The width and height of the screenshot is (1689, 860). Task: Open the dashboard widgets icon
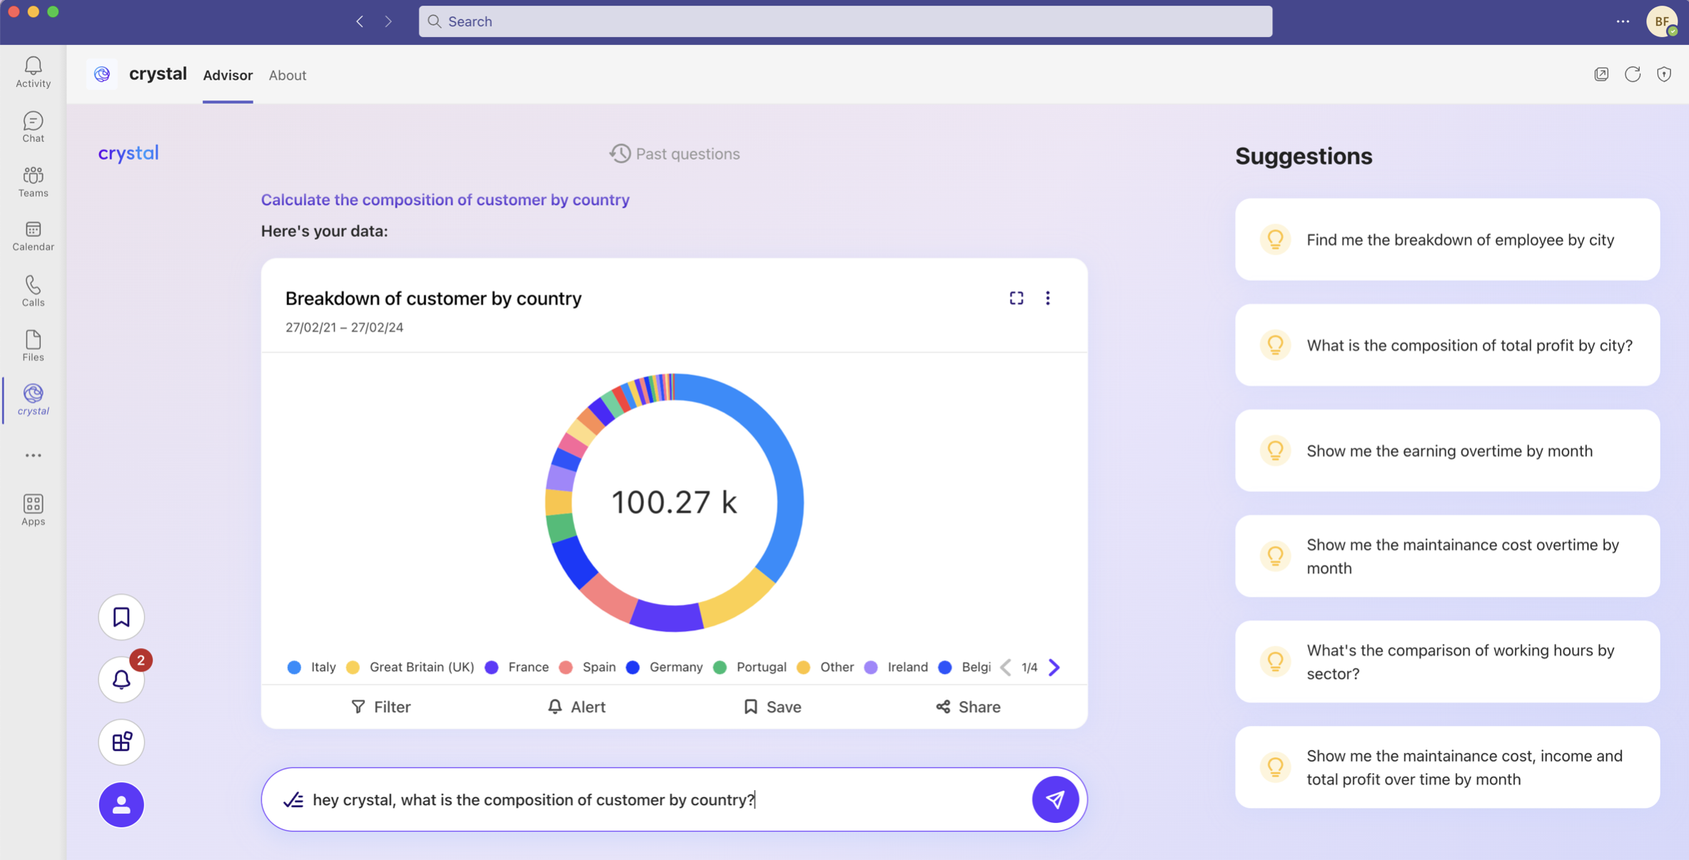(x=121, y=742)
